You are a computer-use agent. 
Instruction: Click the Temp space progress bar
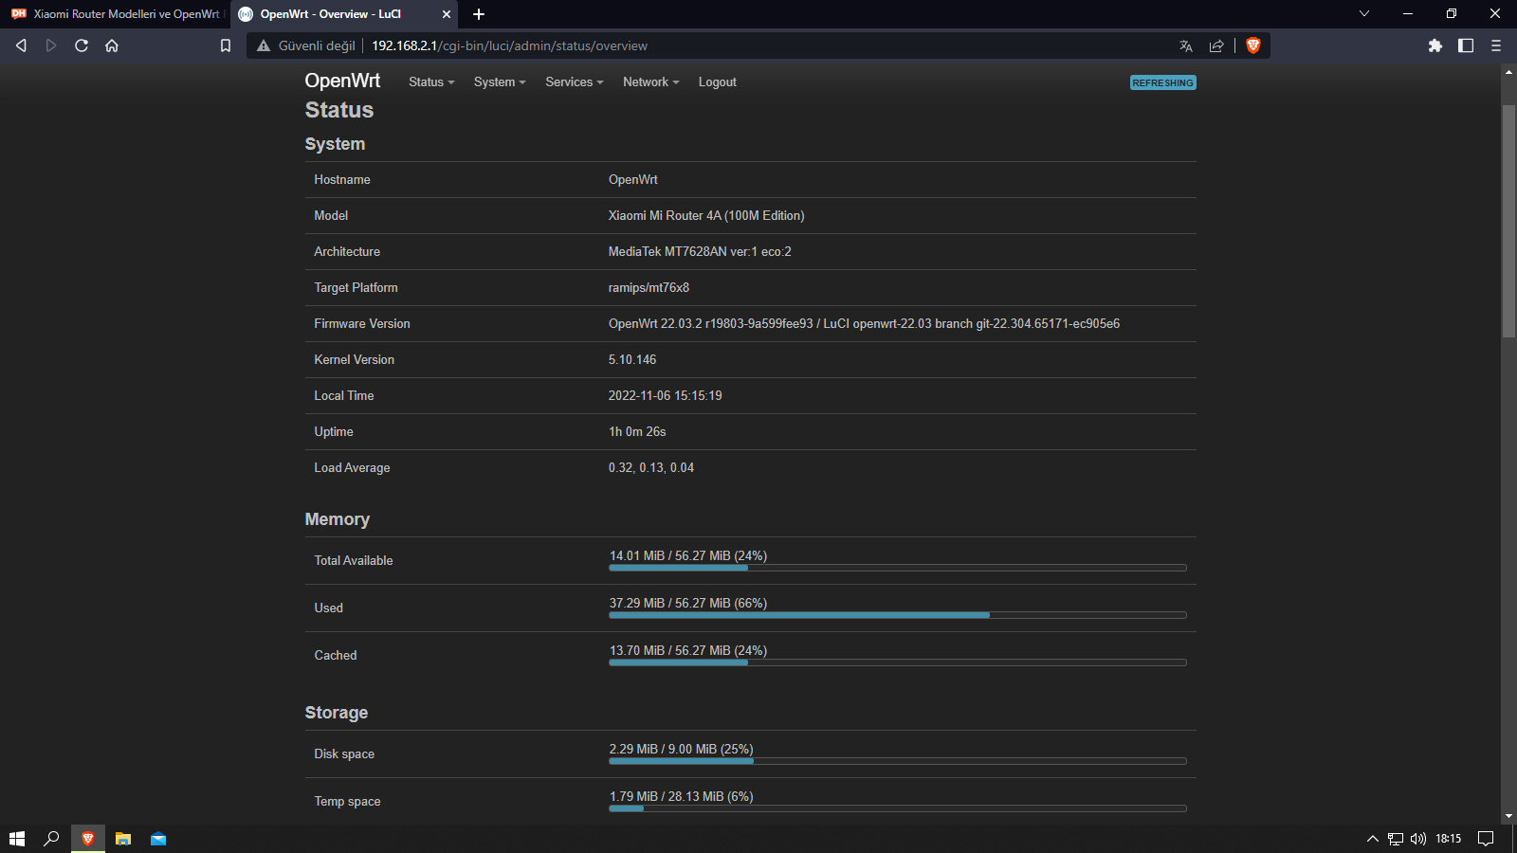tap(898, 808)
